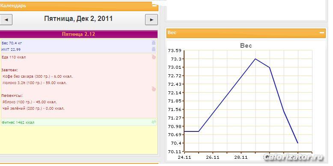The image size is (333, 166).
Task: Click the chart line endpoint at 70.4
Action: click(x=298, y=143)
